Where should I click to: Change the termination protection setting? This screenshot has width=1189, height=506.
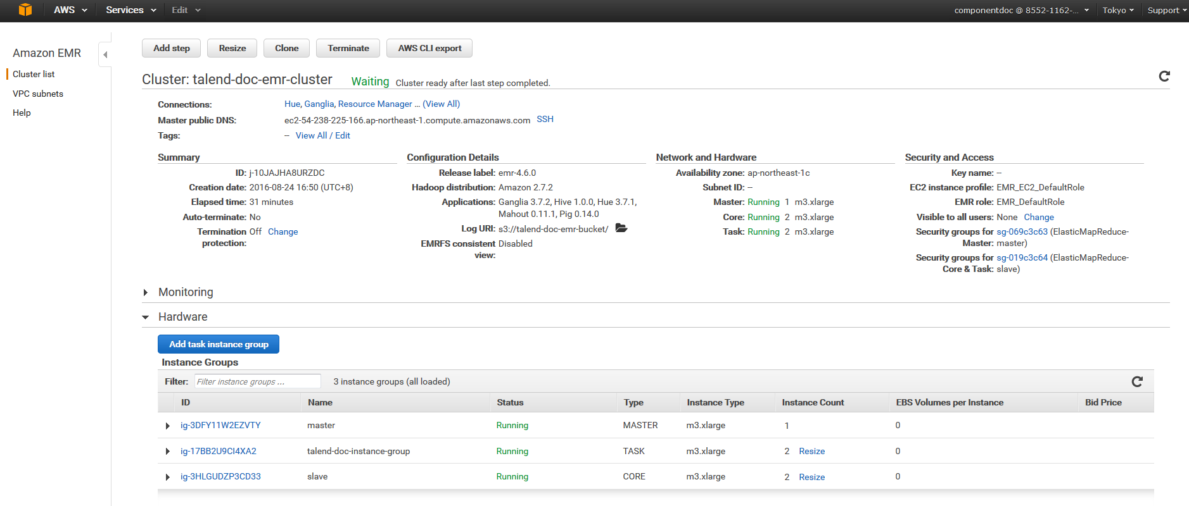(283, 231)
